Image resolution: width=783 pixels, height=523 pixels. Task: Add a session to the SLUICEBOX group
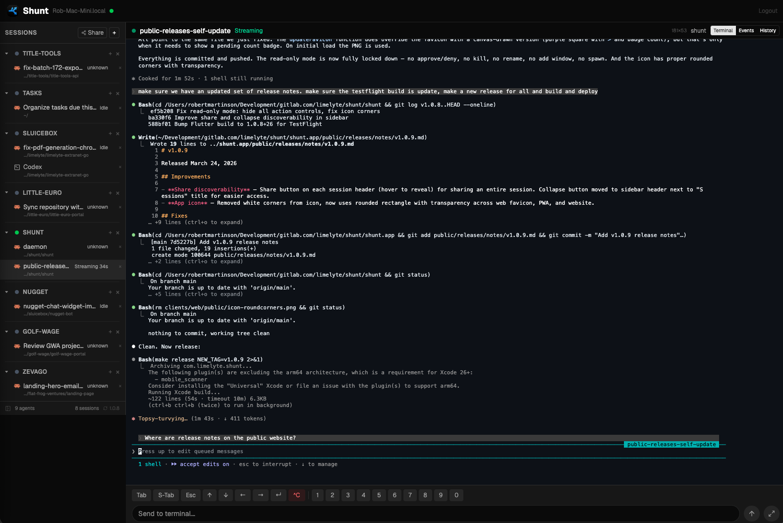[111, 133]
